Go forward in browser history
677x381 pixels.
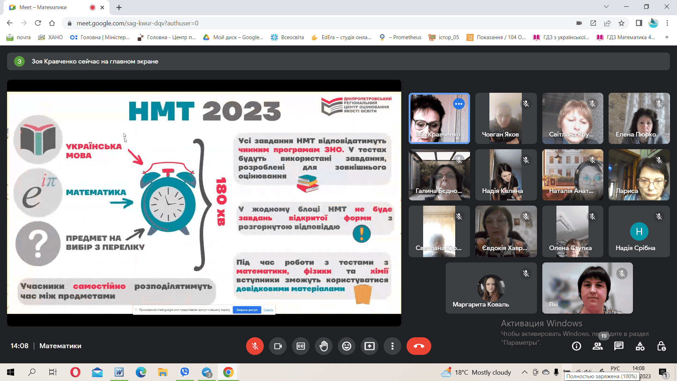click(x=24, y=23)
